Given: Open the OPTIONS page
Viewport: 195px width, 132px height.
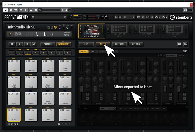Looking at the screenshot, I should 136,44.
